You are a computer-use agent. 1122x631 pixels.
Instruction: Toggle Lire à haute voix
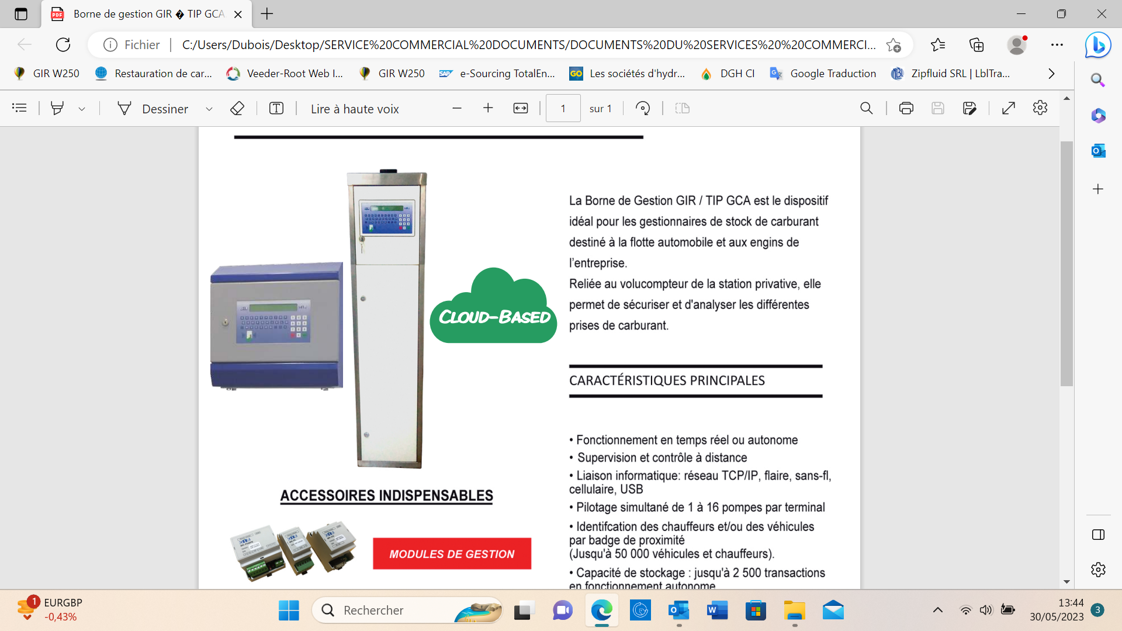[x=355, y=109]
